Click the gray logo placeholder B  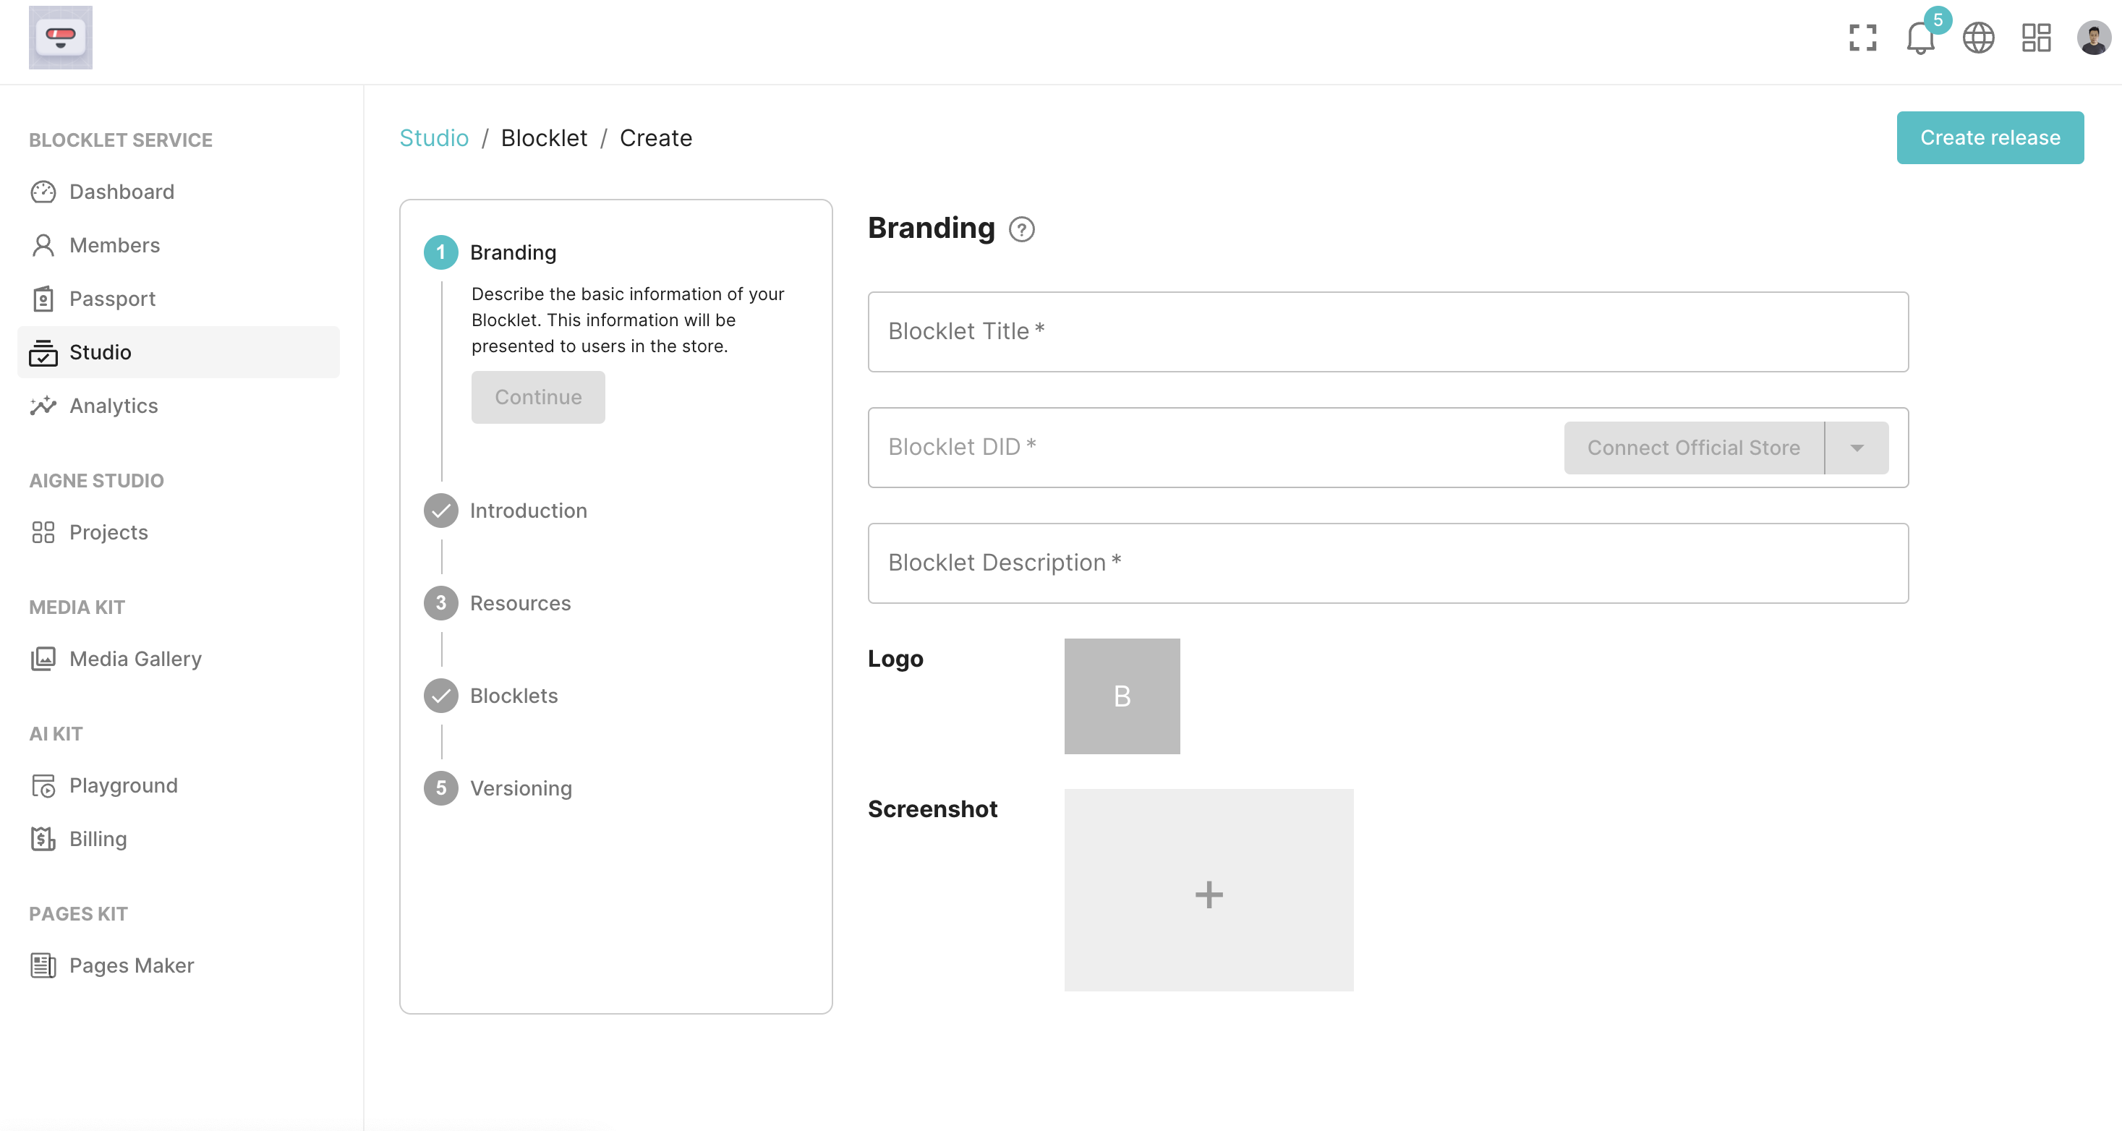[1121, 696]
